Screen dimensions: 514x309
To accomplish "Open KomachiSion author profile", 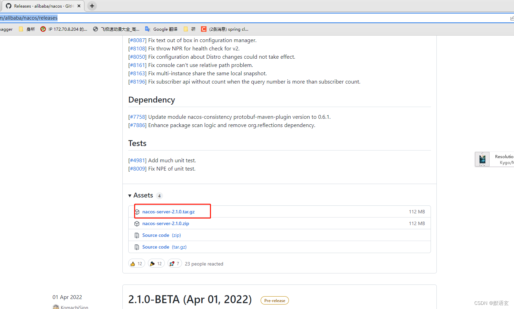I will (x=74, y=307).
